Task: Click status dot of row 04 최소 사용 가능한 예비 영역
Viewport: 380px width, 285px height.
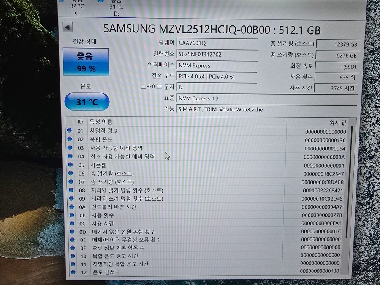Action: click(x=70, y=156)
